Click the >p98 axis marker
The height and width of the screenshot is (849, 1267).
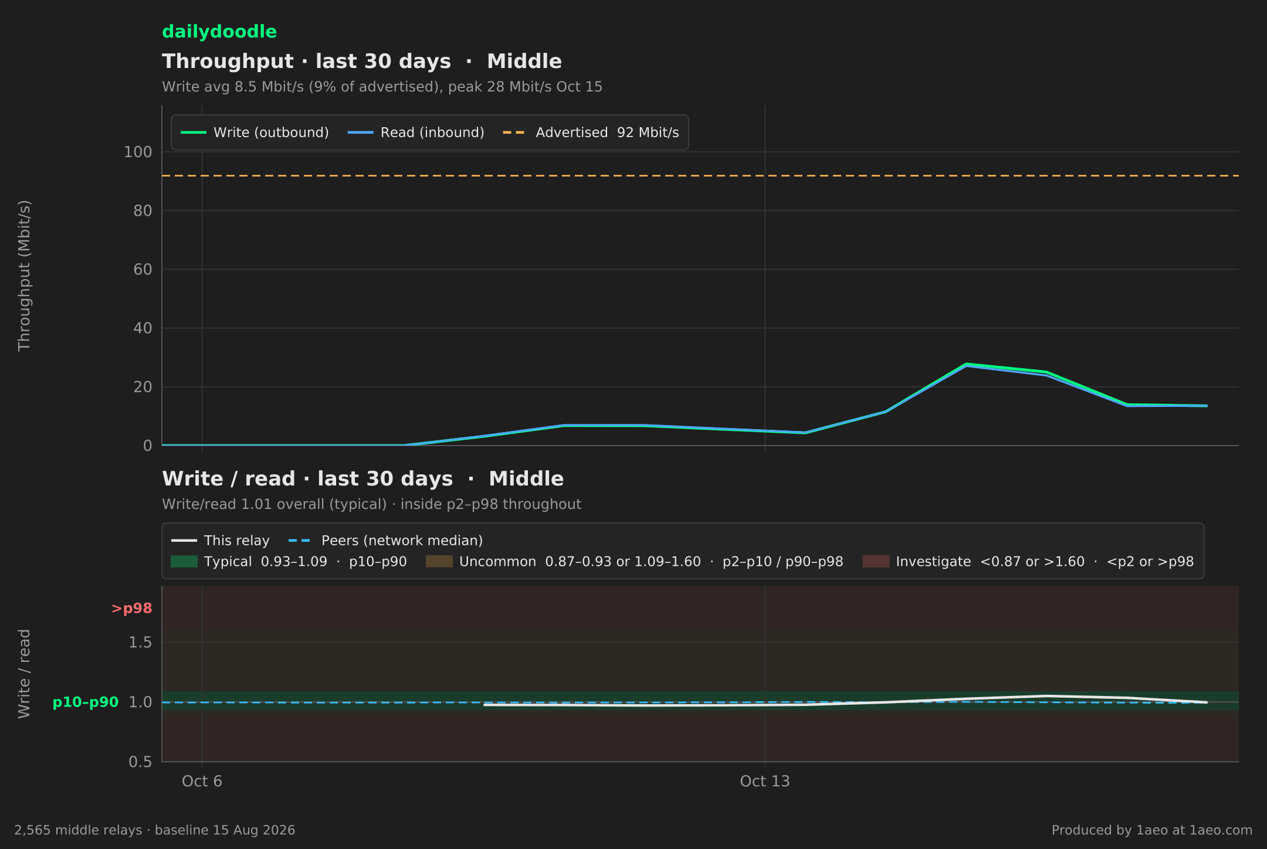131,609
